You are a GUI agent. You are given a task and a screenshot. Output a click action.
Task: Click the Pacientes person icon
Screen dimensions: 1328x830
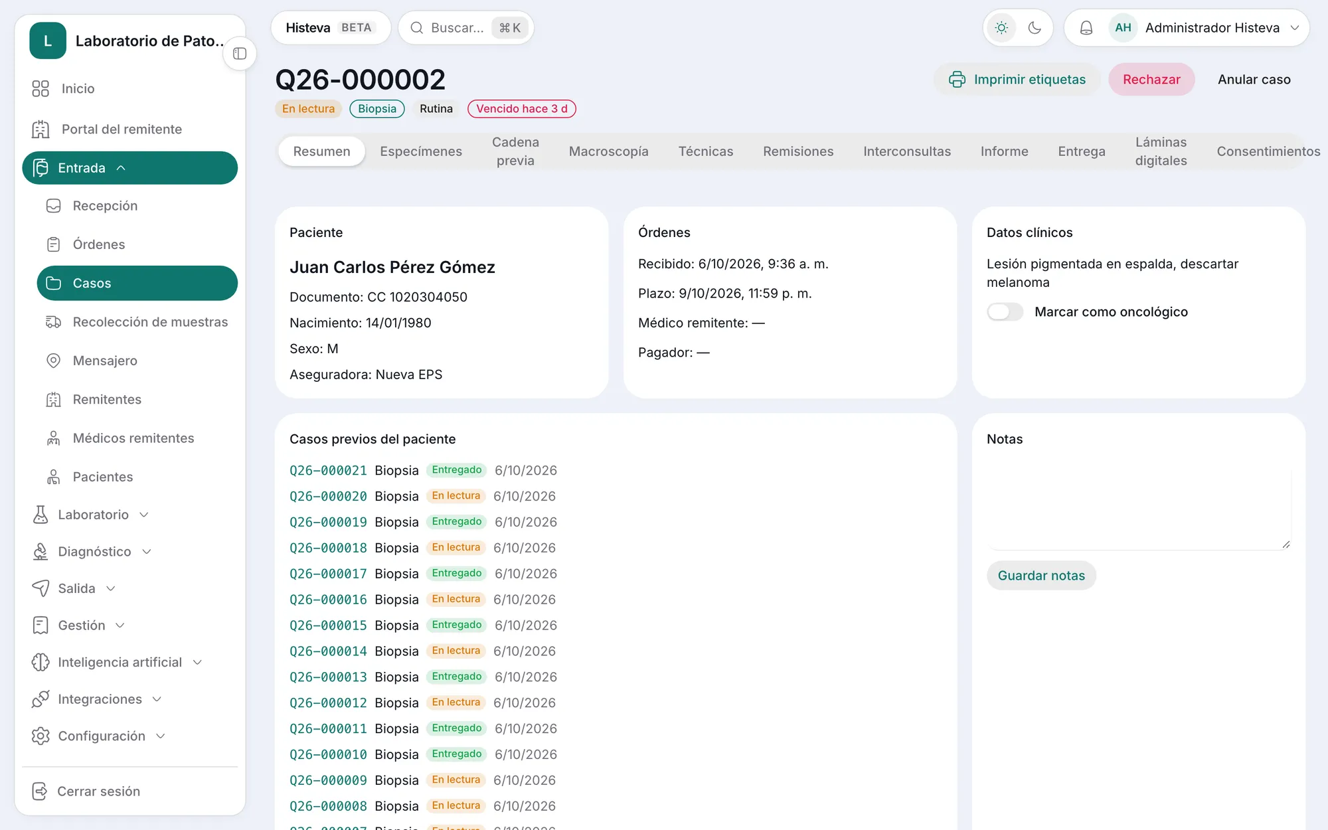[54, 477]
